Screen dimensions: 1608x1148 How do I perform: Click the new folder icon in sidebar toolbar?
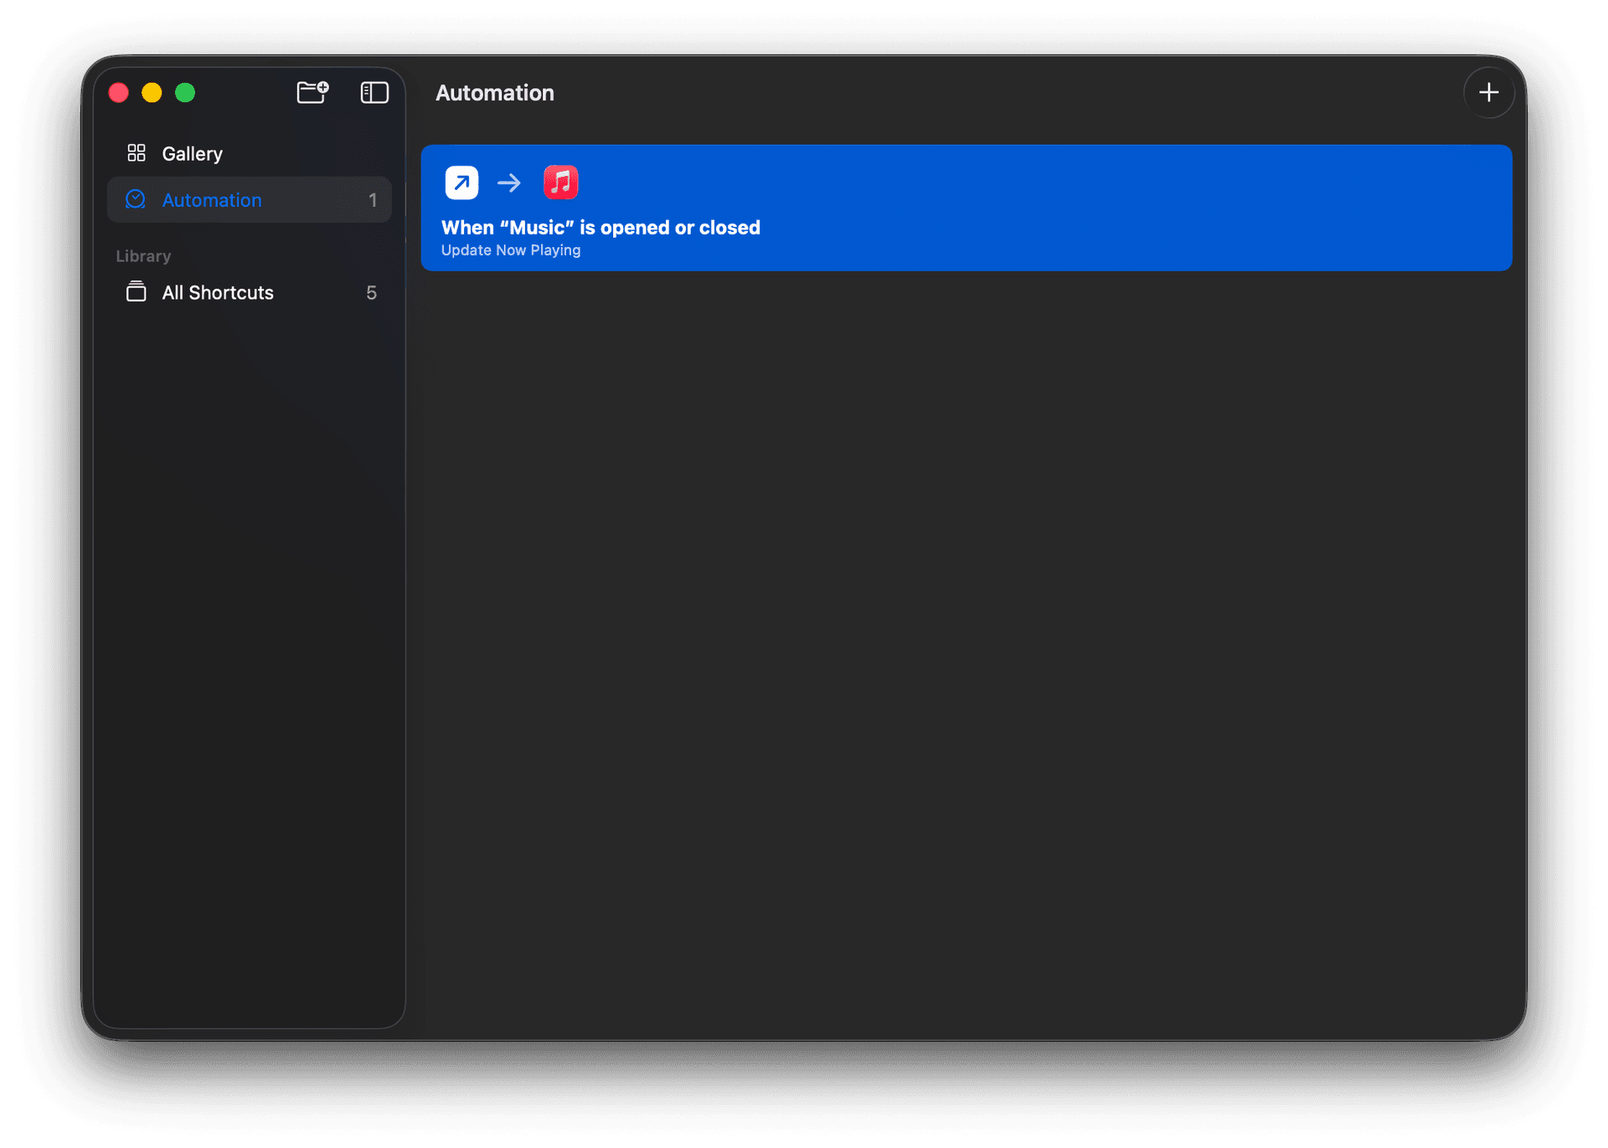312,92
